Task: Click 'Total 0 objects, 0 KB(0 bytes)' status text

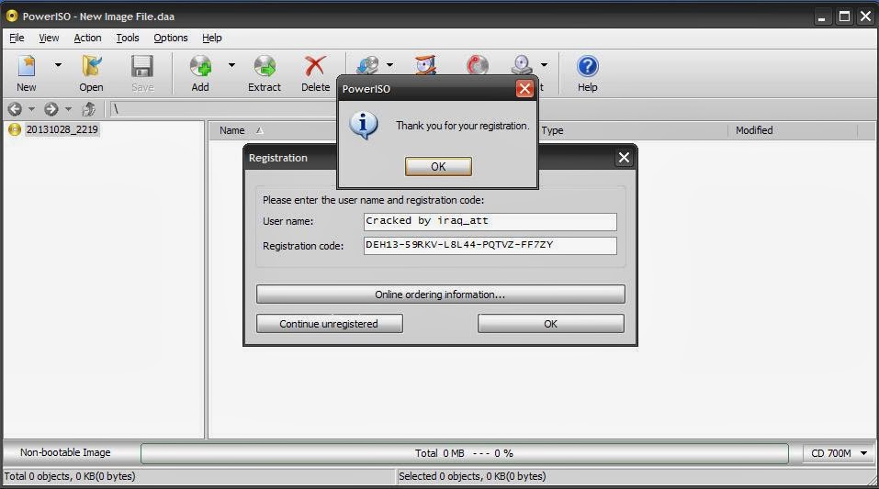Action: [x=70, y=476]
